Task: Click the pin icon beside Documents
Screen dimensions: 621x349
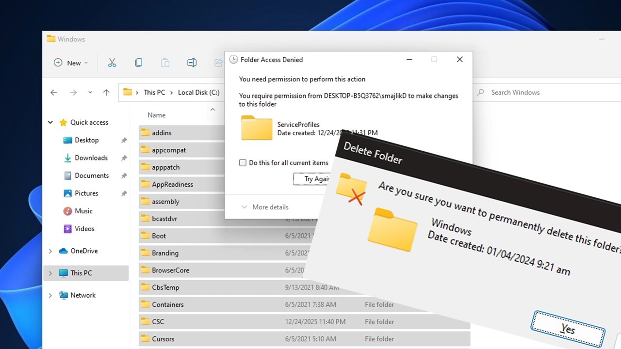Action: tap(124, 175)
